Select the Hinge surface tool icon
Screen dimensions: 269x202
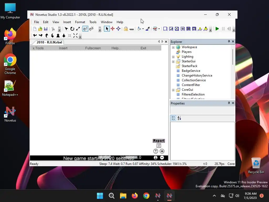tap(200, 29)
